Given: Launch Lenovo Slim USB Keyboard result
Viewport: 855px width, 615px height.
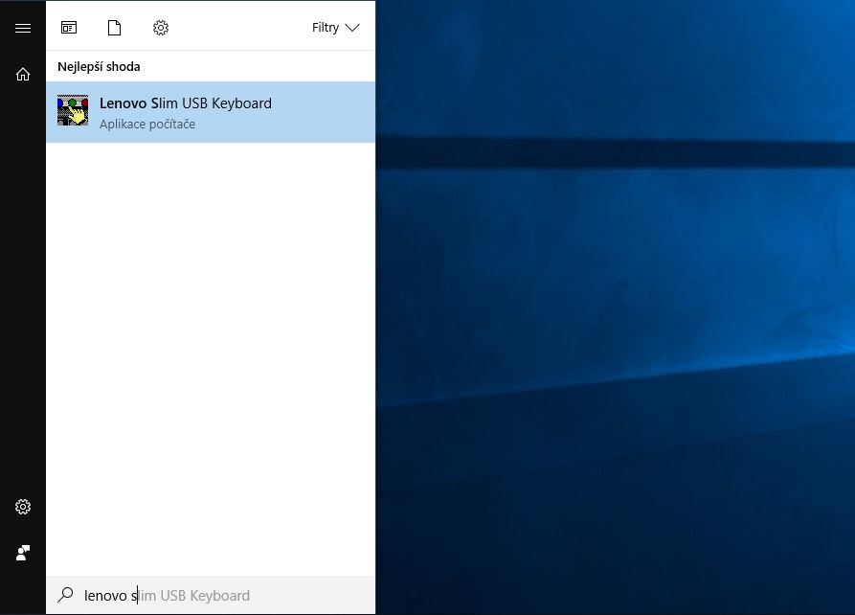Looking at the screenshot, I should tap(186, 103).
